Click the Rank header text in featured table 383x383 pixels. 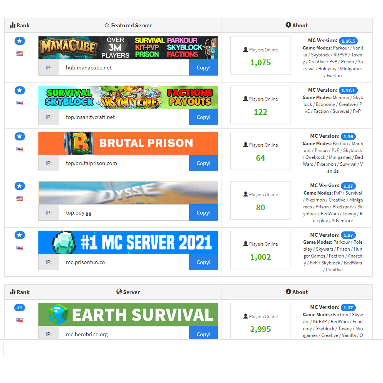pos(23,25)
